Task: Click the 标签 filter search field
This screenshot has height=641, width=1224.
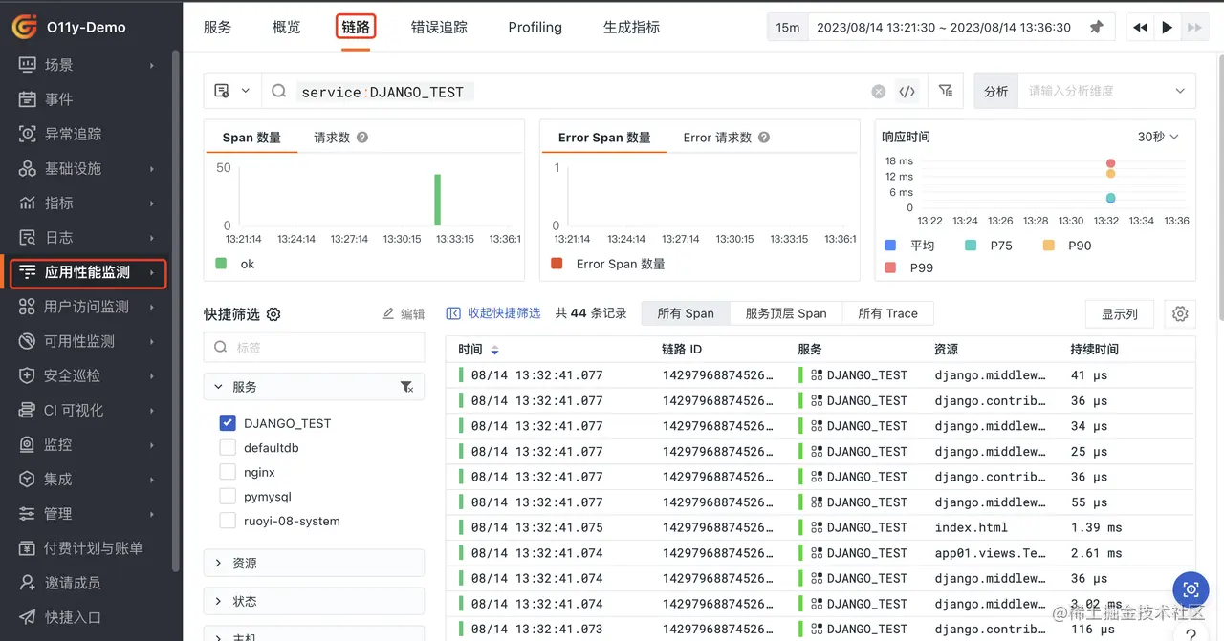Action: coord(314,348)
